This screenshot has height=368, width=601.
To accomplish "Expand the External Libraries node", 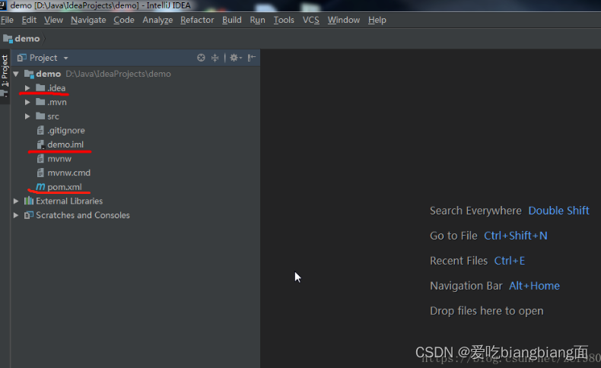I will pos(16,201).
